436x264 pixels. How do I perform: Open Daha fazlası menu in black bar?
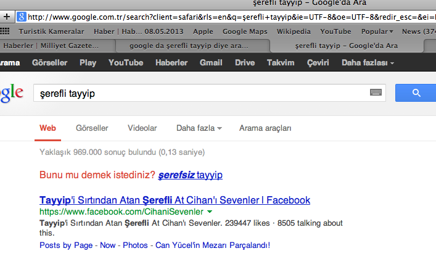coord(368,62)
